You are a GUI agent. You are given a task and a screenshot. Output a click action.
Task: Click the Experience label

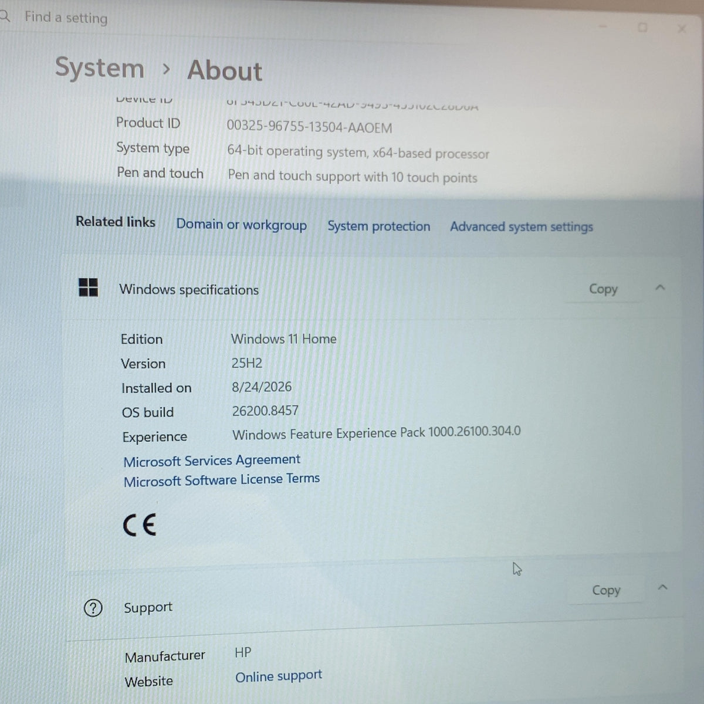[155, 437]
